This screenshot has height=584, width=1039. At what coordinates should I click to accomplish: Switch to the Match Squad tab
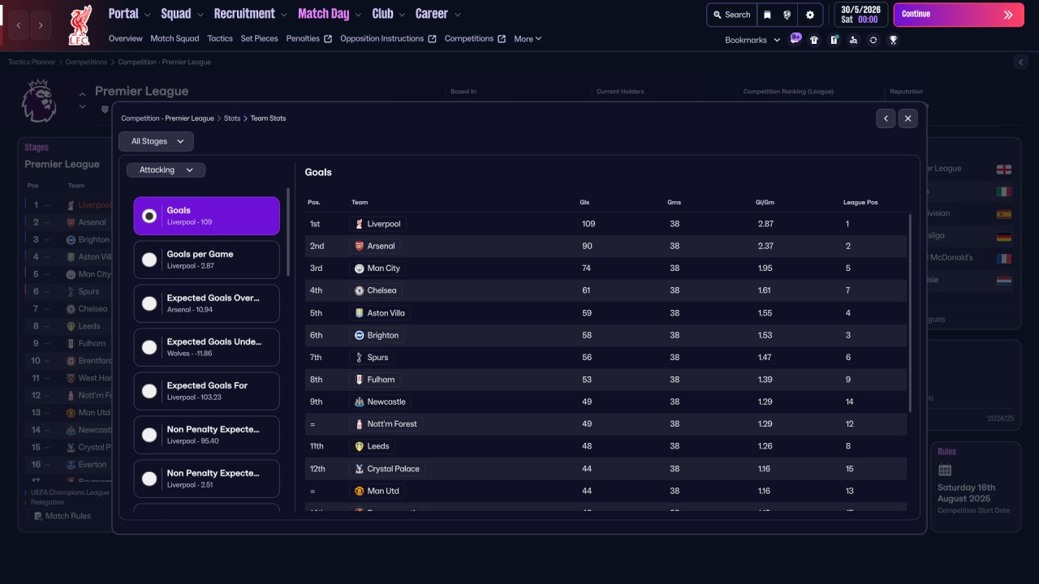tap(175, 39)
